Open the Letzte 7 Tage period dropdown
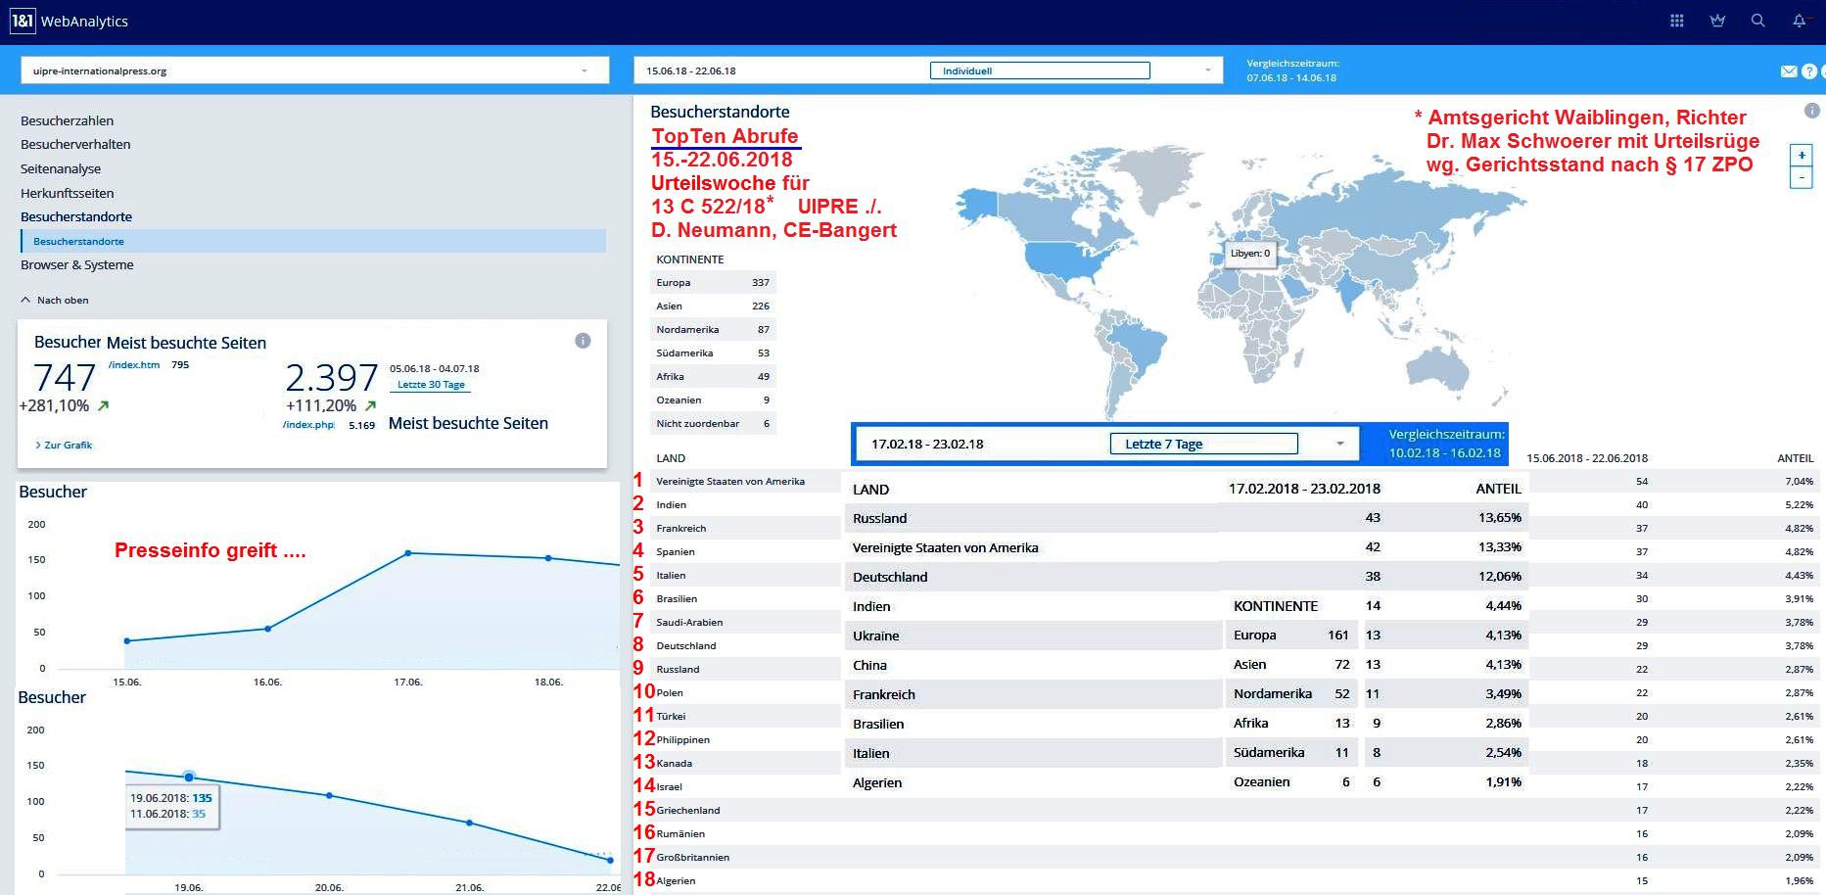This screenshot has height=895, width=1826. tap(1339, 444)
